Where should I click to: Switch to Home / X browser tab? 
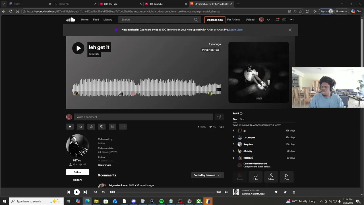[75, 4]
